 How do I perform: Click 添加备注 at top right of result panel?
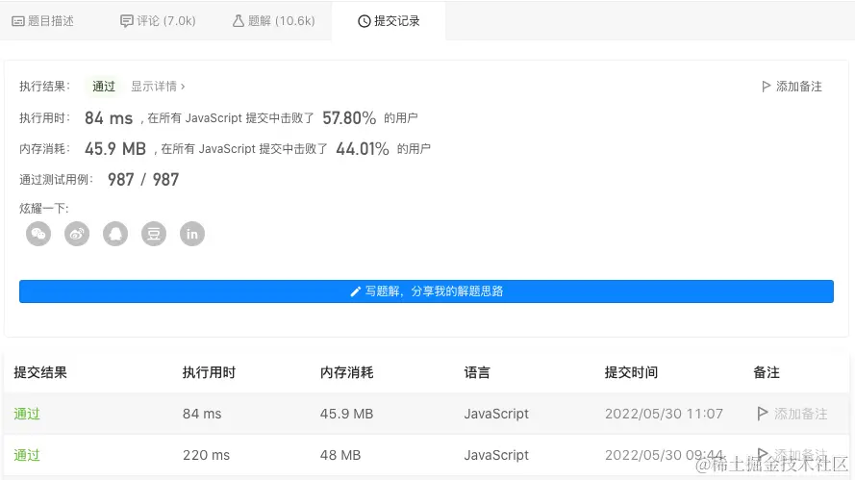tap(792, 87)
